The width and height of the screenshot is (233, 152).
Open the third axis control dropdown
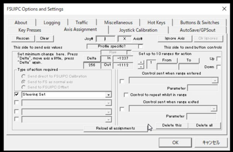(x=108, y=112)
